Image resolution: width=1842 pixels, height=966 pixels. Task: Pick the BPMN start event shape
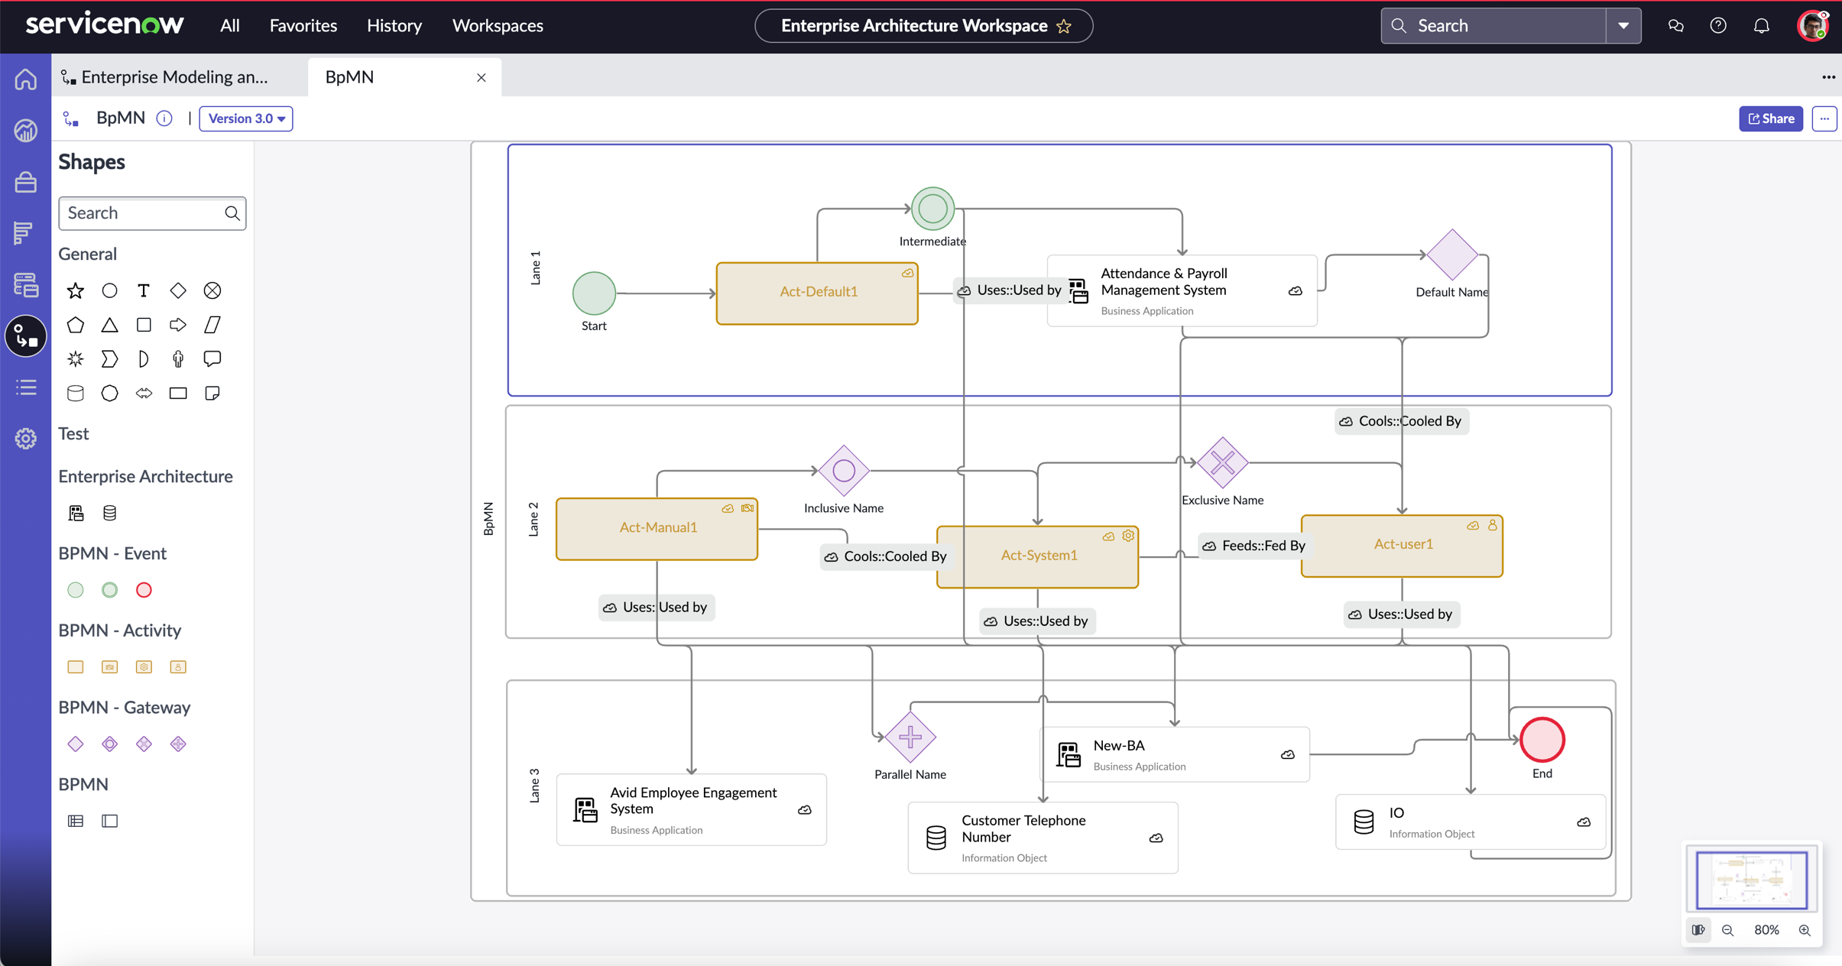[75, 590]
